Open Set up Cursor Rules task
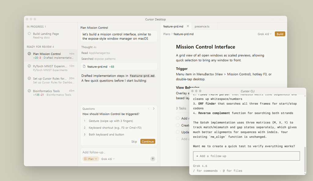The width and height of the screenshot is (313, 181). (x=51, y=80)
